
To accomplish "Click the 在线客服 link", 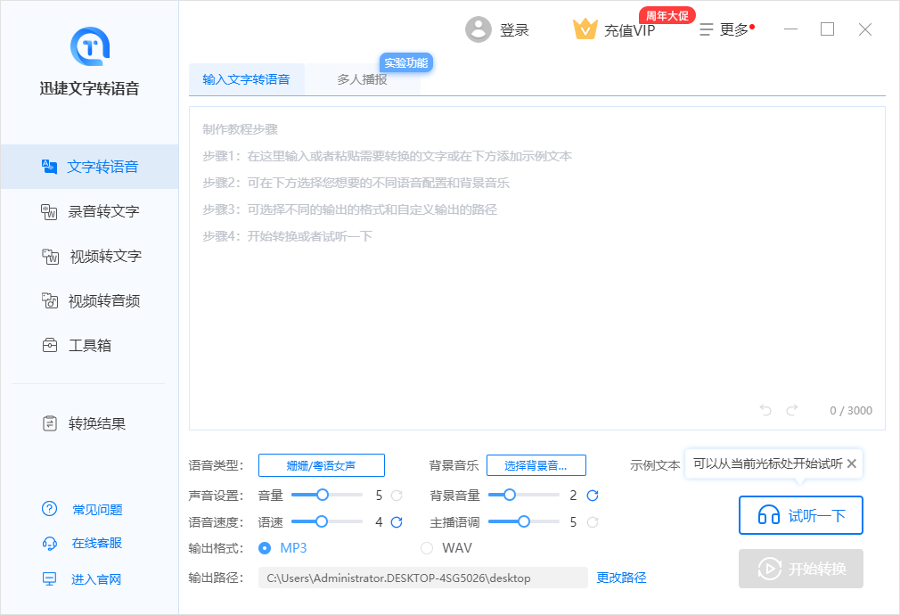I will (97, 543).
